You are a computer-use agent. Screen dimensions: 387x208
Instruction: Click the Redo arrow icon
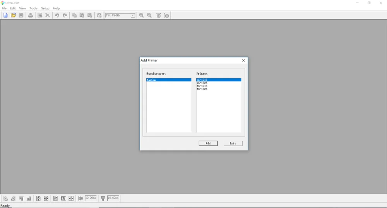click(65, 15)
